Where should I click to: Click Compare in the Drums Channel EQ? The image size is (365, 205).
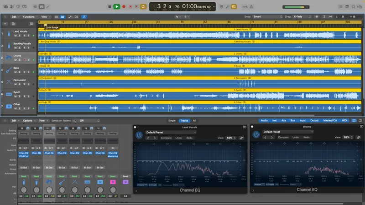tap(283, 137)
